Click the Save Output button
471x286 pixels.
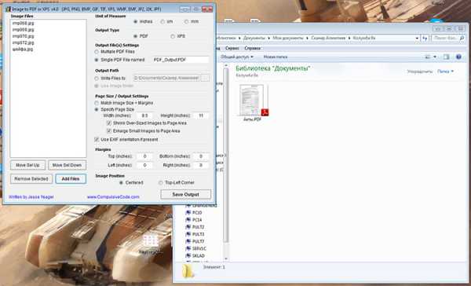tap(185, 194)
